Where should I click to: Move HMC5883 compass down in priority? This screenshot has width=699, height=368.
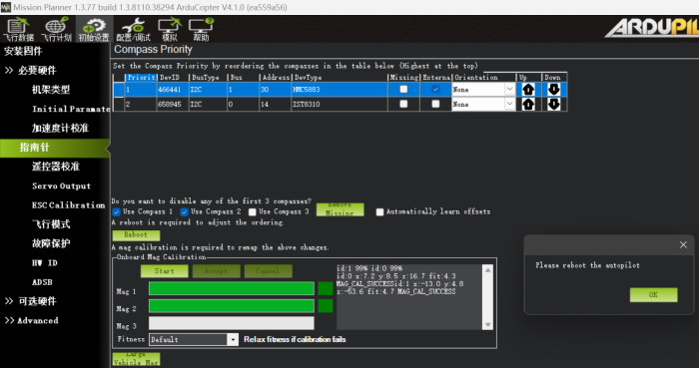point(553,90)
